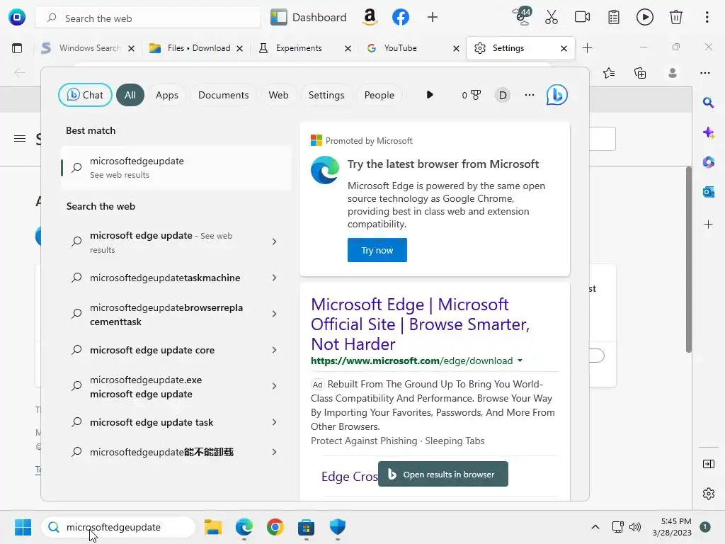Open the volume speaker tray icon
This screenshot has width=725, height=544.
635,527
